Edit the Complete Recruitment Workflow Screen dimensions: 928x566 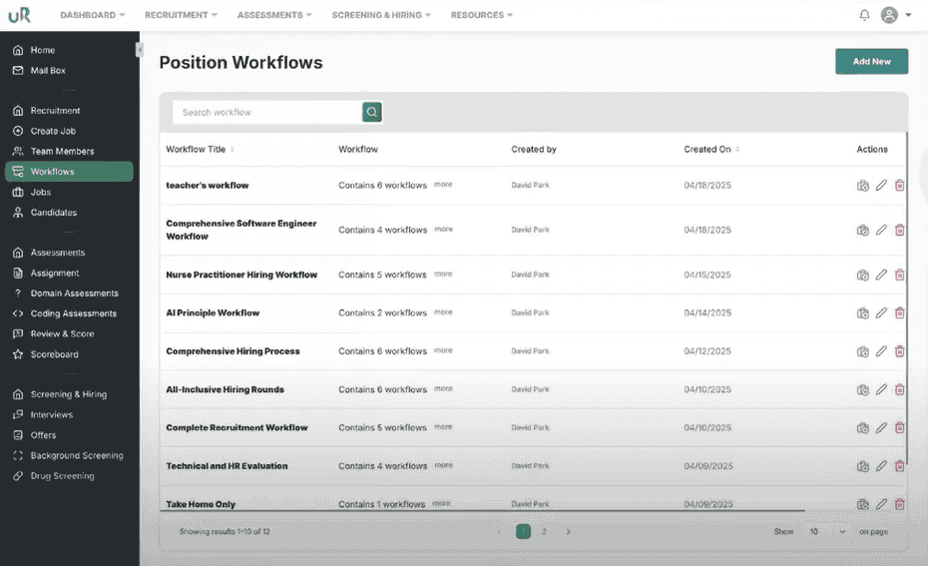point(881,428)
